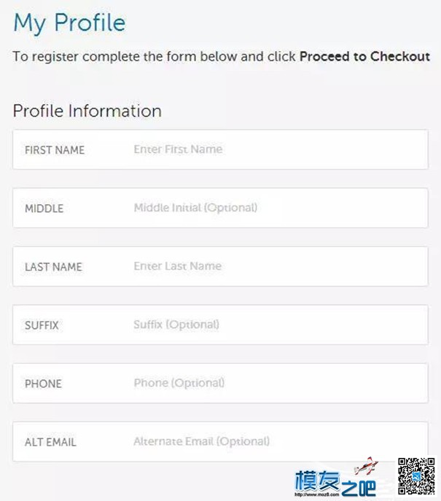Click the Profile Information section heading
The height and width of the screenshot is (501, 441).
click(x=87, y=112)
